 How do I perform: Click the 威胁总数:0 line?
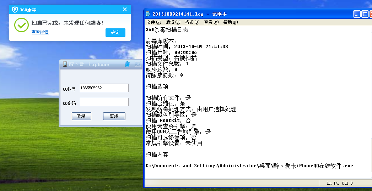point(161,69)
